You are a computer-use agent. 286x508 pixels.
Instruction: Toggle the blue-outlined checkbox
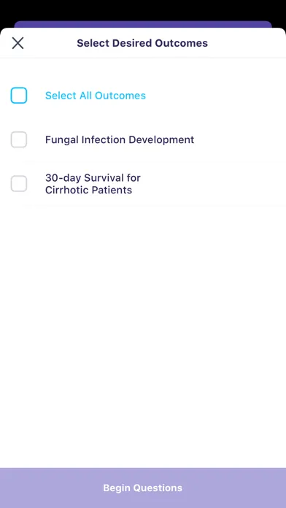[19, 96]
